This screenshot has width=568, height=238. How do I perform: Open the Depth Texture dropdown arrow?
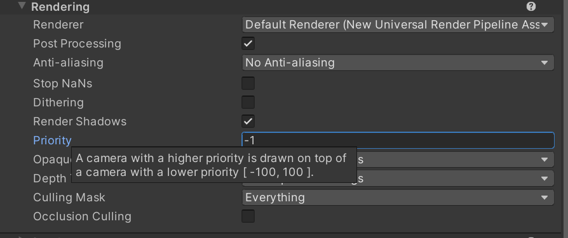point(544,178)
